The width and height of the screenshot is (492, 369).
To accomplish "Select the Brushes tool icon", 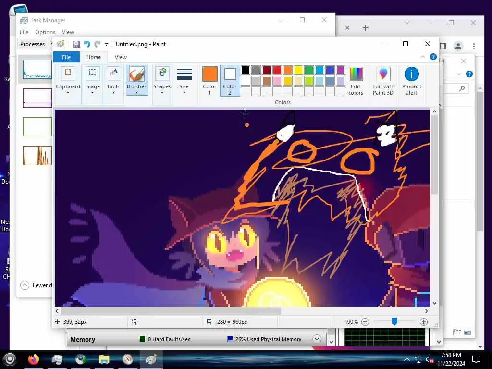I will coord(137,74).
